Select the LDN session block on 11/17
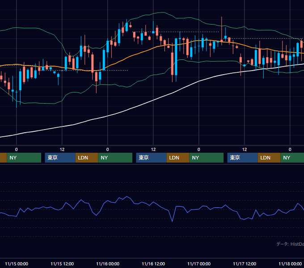Image resolution: width=304 pixels, height=268 pixels. (x=269, y=158)
